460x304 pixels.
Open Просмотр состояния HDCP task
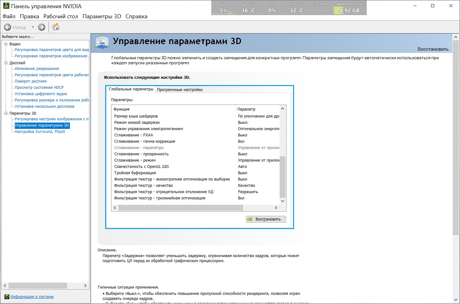coord(39,88)
